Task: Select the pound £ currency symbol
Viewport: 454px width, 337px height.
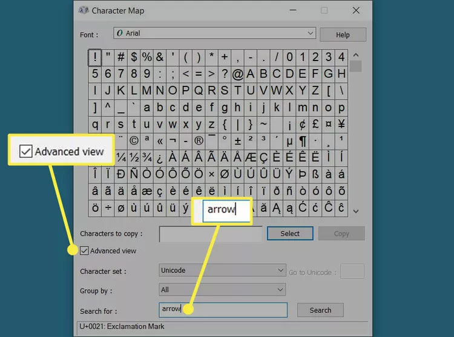Action: tap(315, 125)
